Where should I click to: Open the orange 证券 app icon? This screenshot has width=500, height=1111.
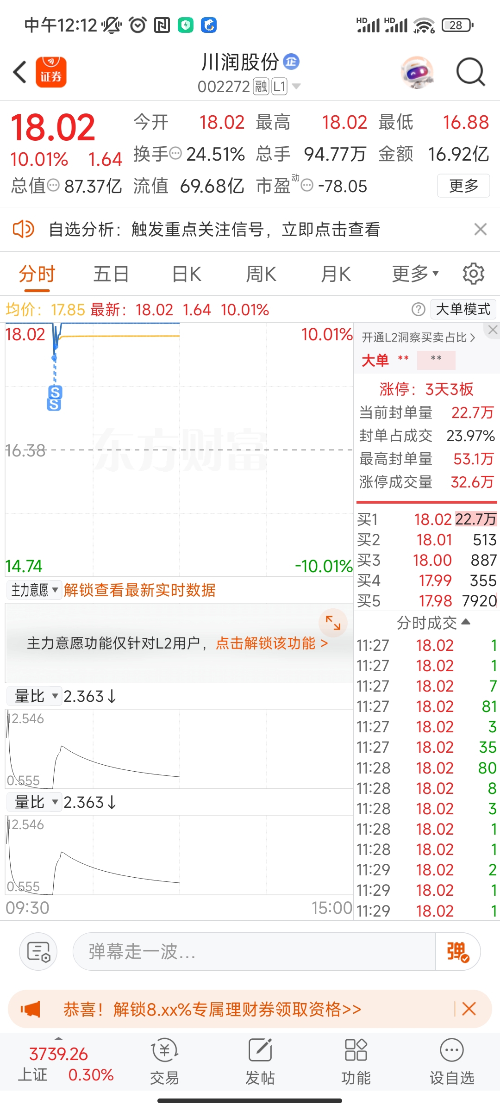pyautogui.click(x=51, y=72)
